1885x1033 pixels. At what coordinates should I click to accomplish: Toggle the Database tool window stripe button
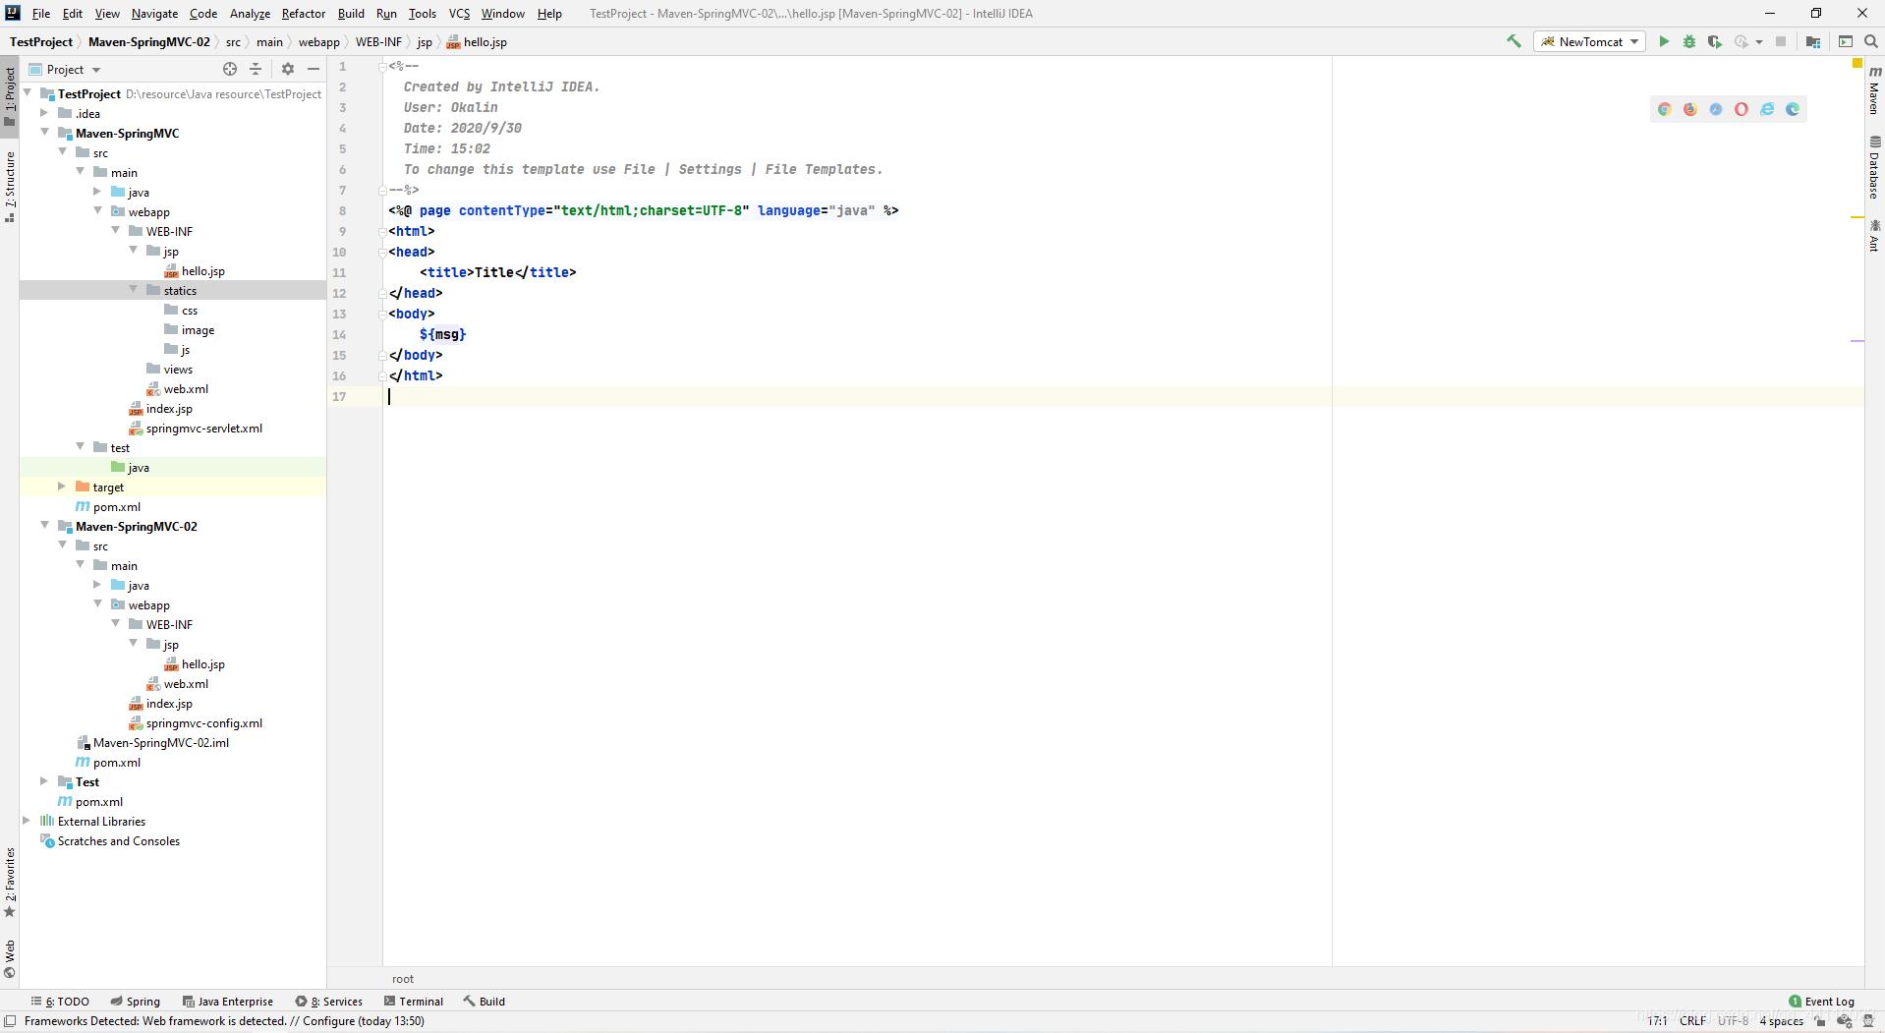pos(1874,167)
